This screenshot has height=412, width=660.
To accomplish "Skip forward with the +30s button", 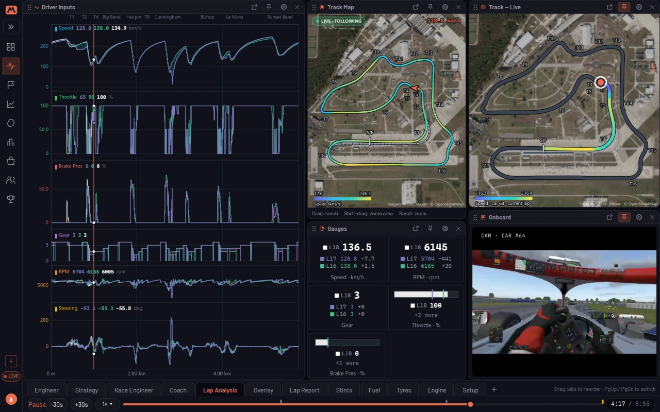I will point(81,404).
